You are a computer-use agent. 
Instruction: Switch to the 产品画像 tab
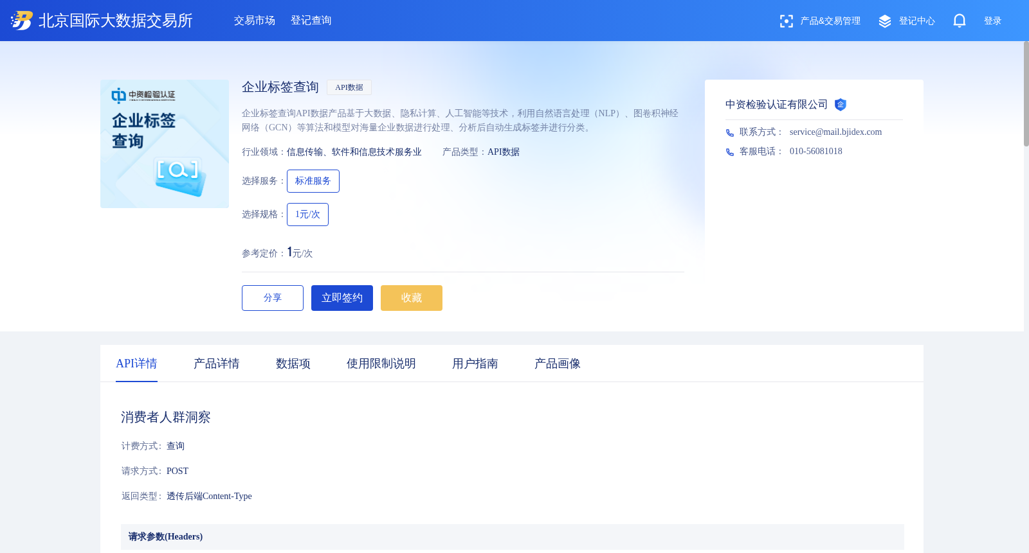[558, 364]
